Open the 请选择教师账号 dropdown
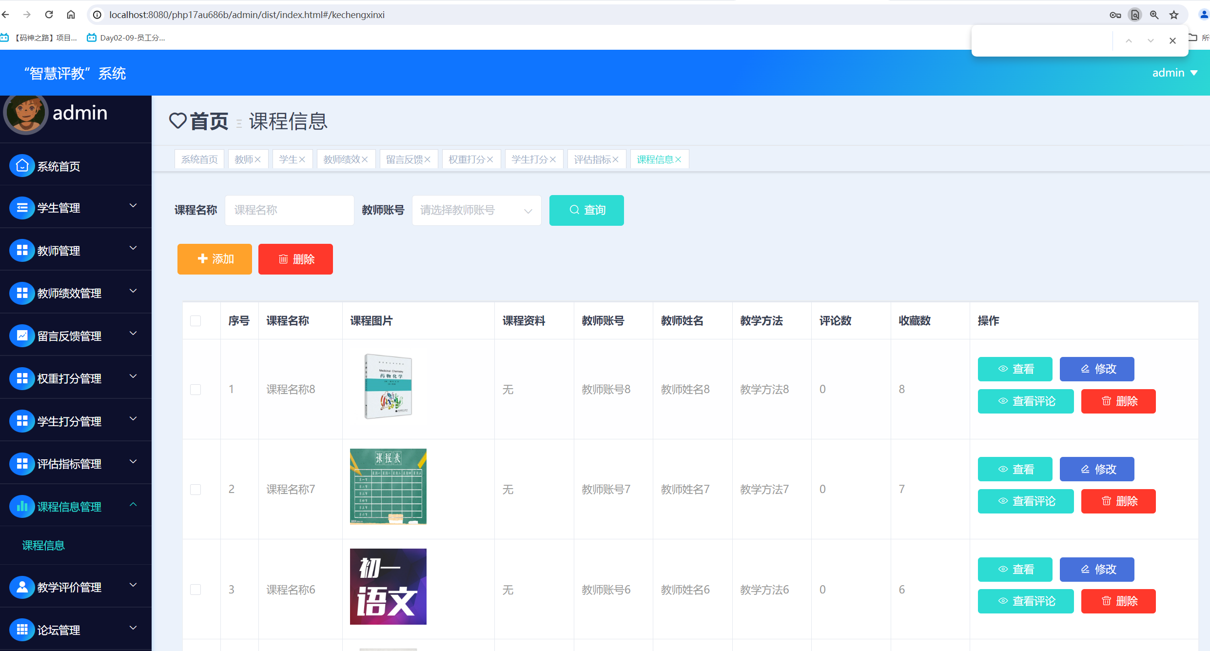Screen dimensions: 1210x651 coord(476,210)
